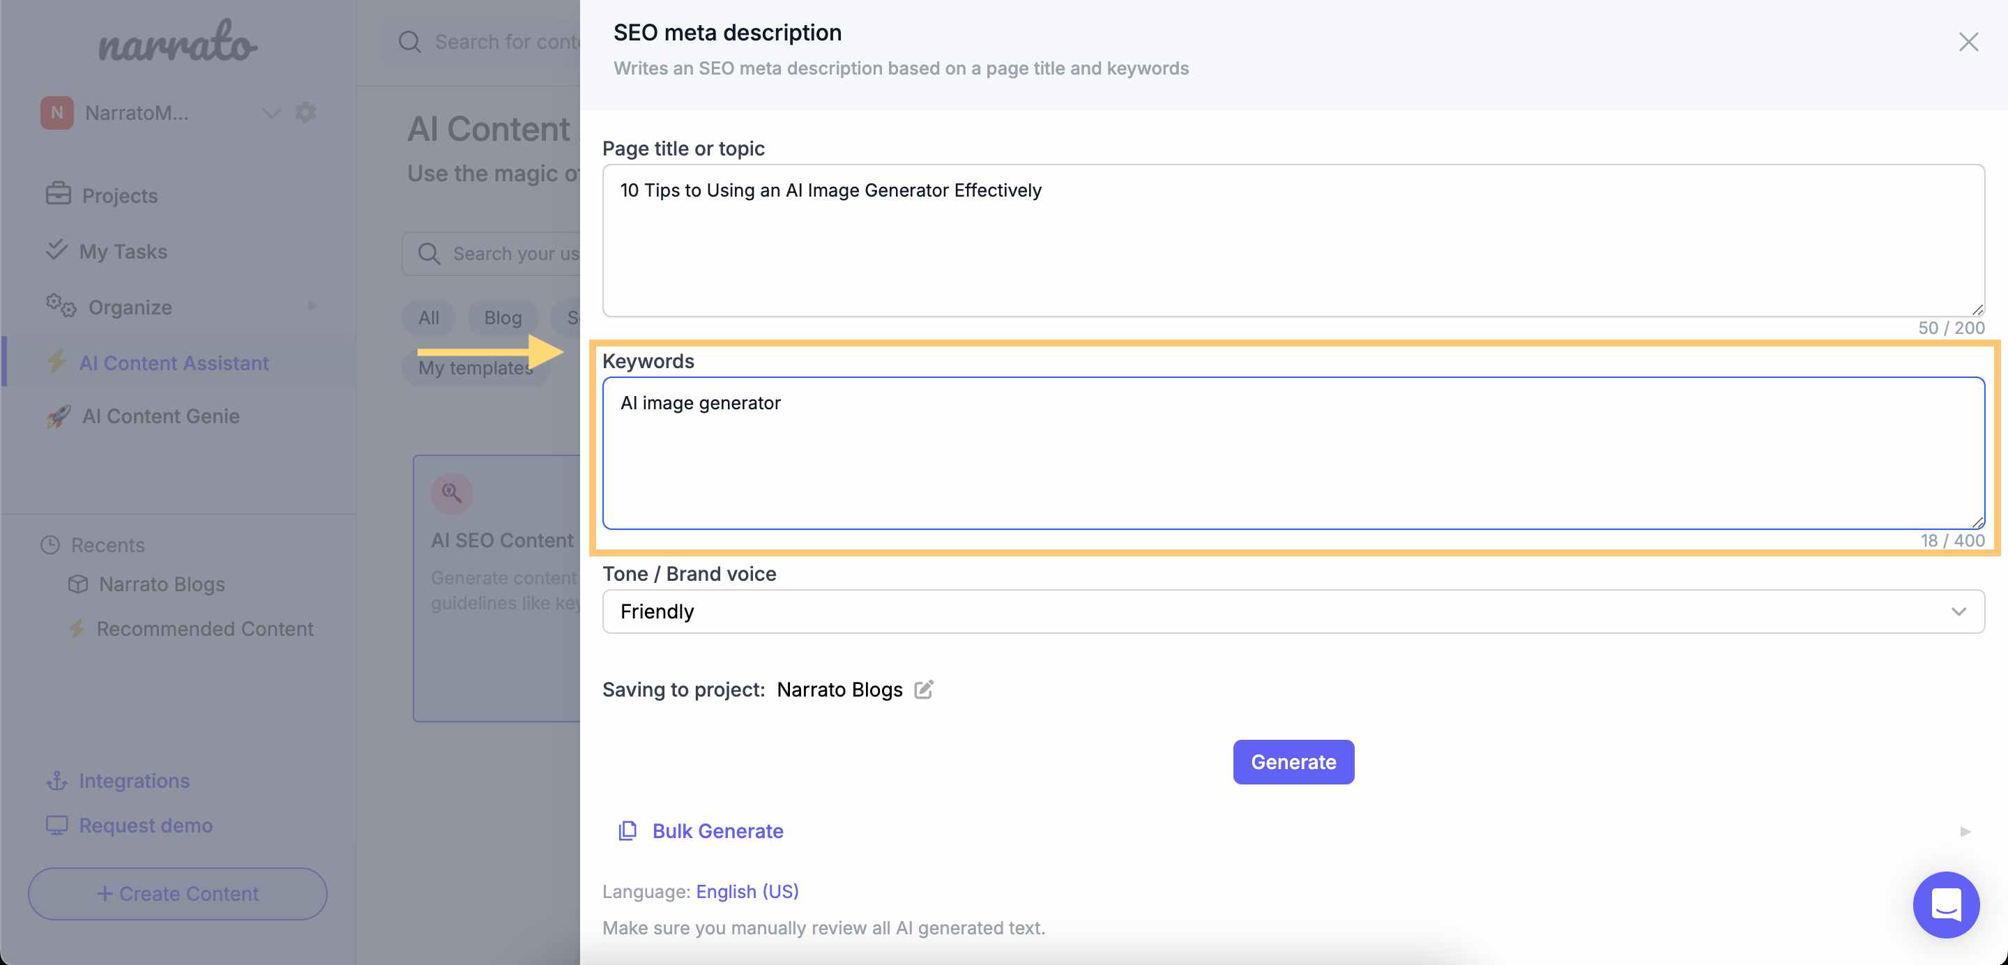Go to My Tasks

coord(123,251)
